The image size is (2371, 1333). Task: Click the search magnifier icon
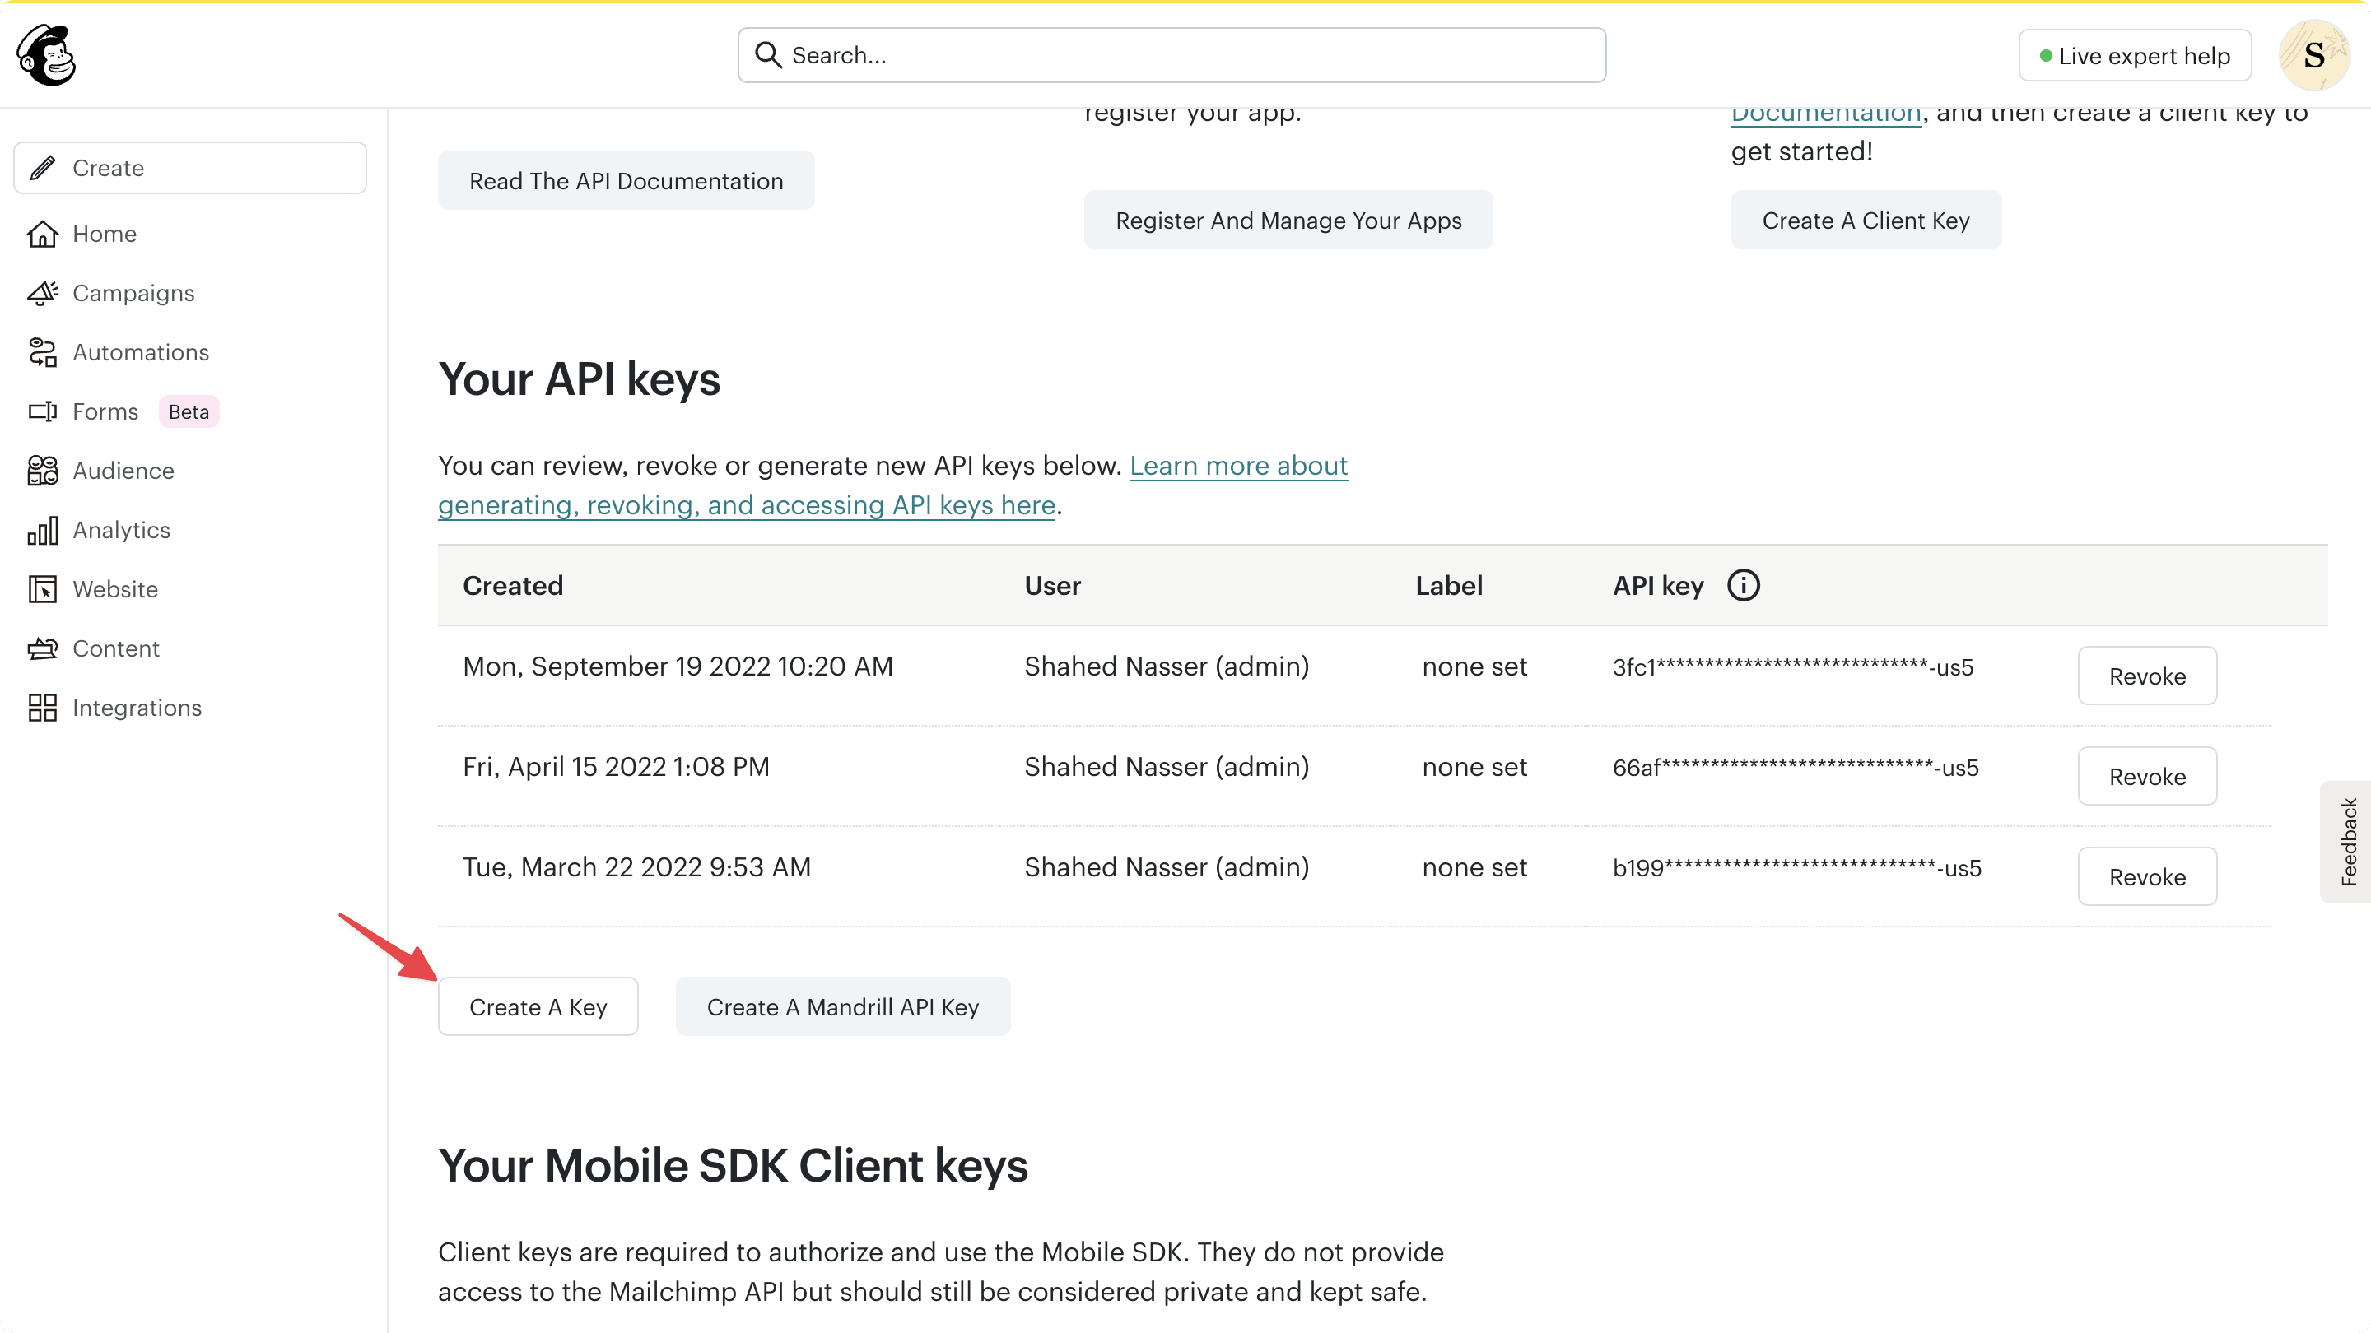point(767,54)
